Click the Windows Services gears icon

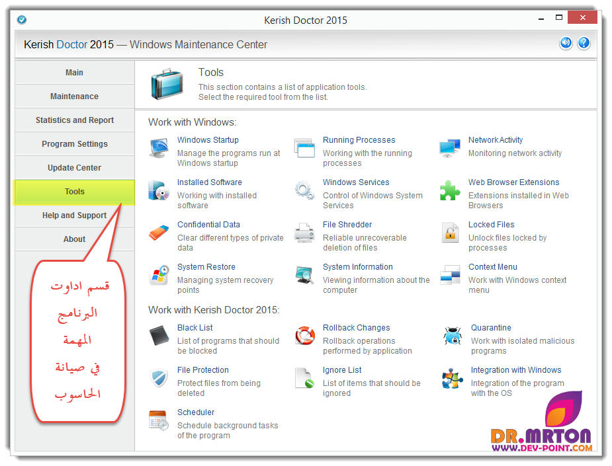tap(304, 190)
